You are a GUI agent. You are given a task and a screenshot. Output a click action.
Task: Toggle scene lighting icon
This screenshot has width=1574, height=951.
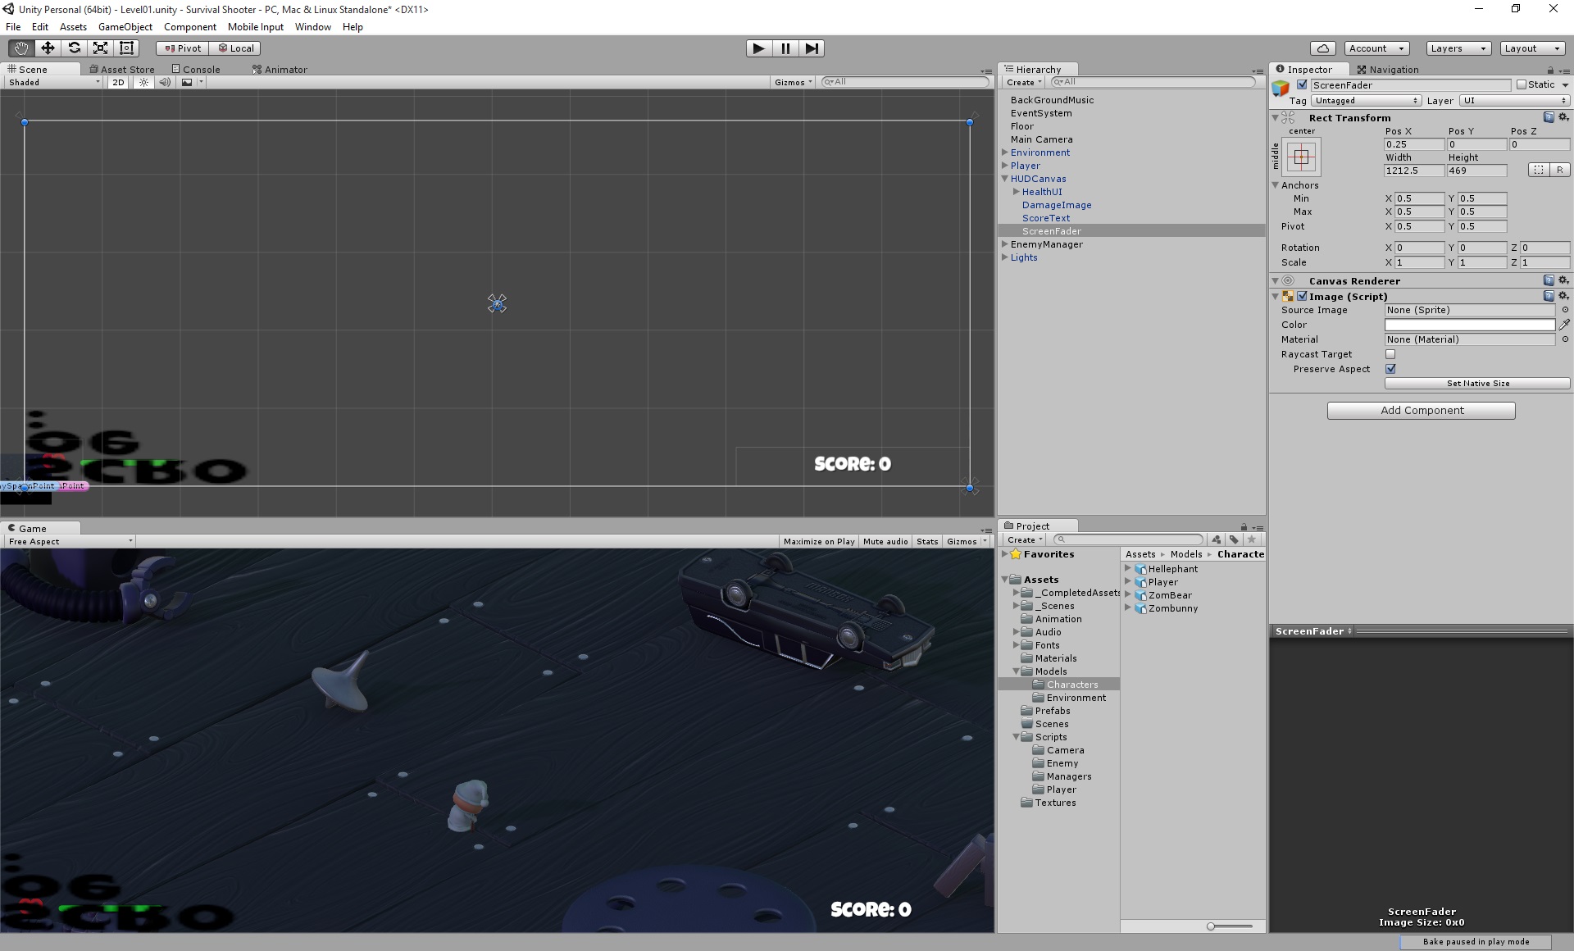point(144,82)
